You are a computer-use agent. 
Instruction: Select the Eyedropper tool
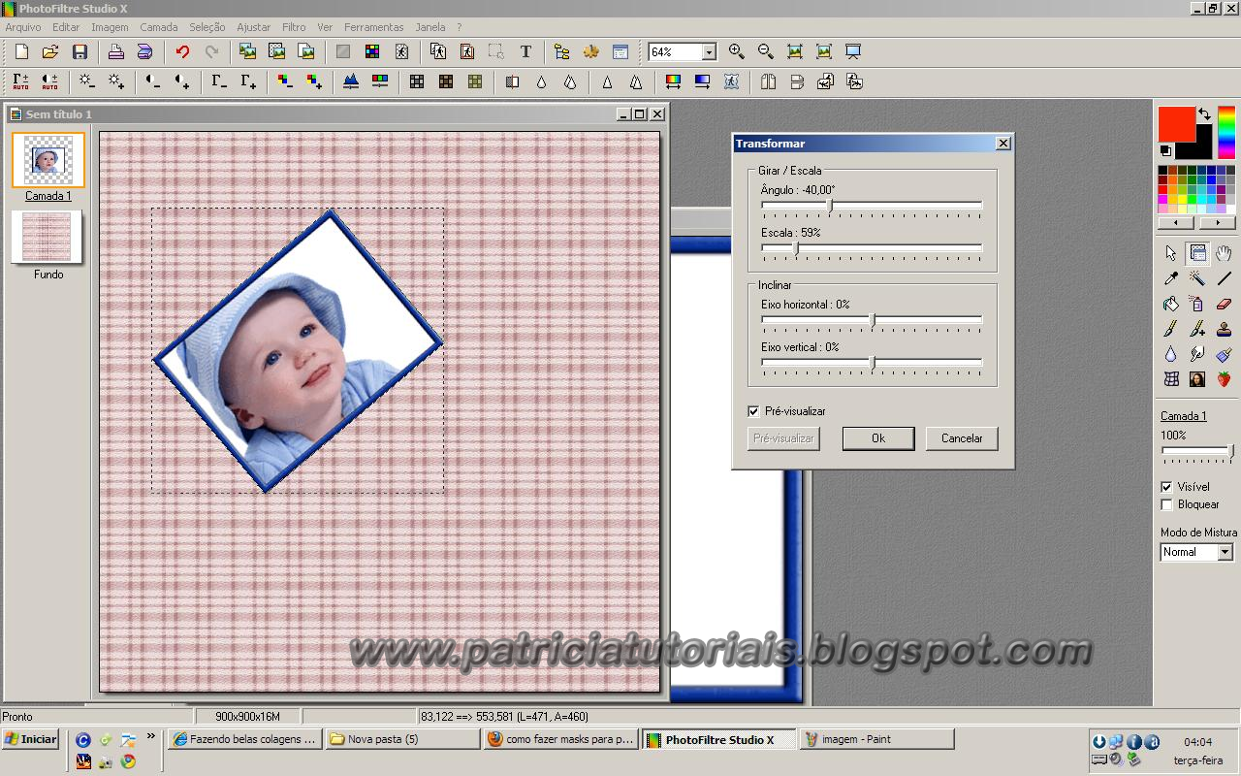pos(1169,278)
